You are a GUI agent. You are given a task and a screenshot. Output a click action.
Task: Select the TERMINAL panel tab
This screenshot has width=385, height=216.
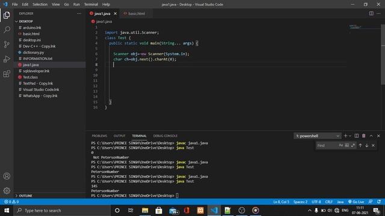pos(139,136)
